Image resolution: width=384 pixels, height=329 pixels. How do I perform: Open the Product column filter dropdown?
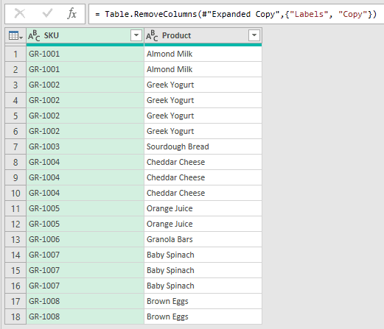(254, 35)
